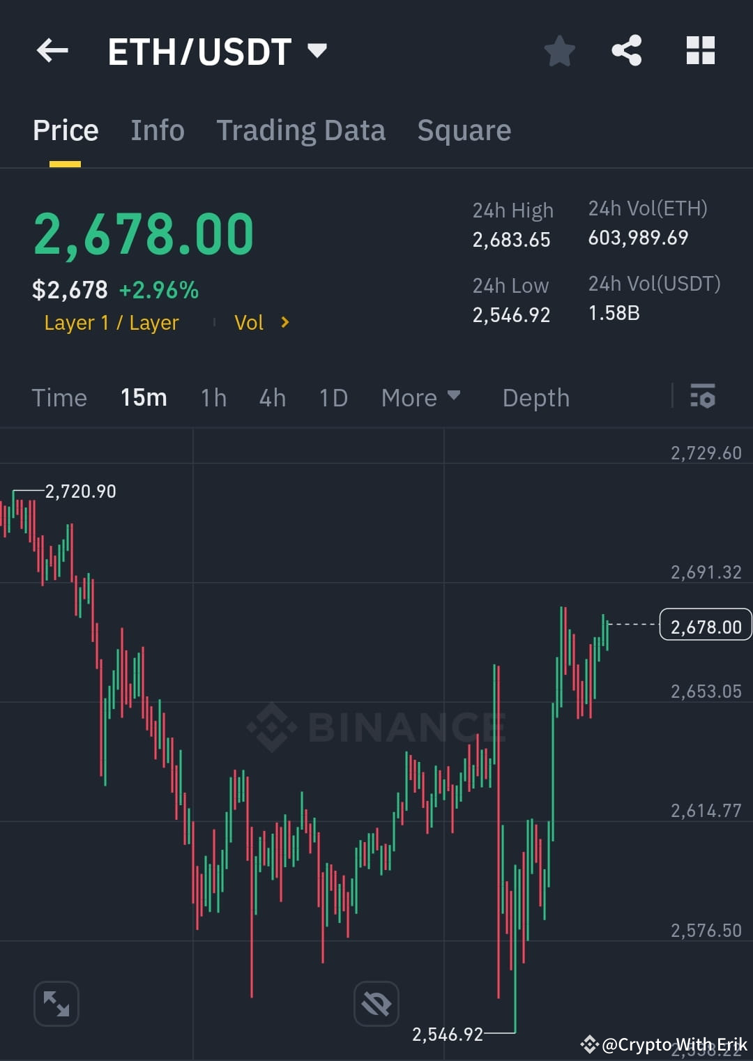This screenshot has width=753, height=1061.
Task: Expand the More timeframes dropdown
Action: [420, 397]
